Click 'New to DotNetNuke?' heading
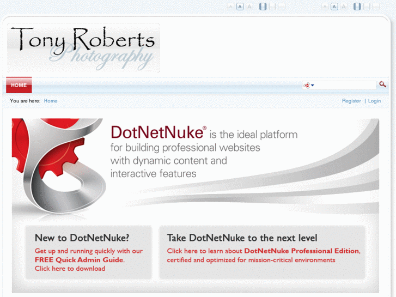Viewport: 396px width, 297px height. point(82,238)
